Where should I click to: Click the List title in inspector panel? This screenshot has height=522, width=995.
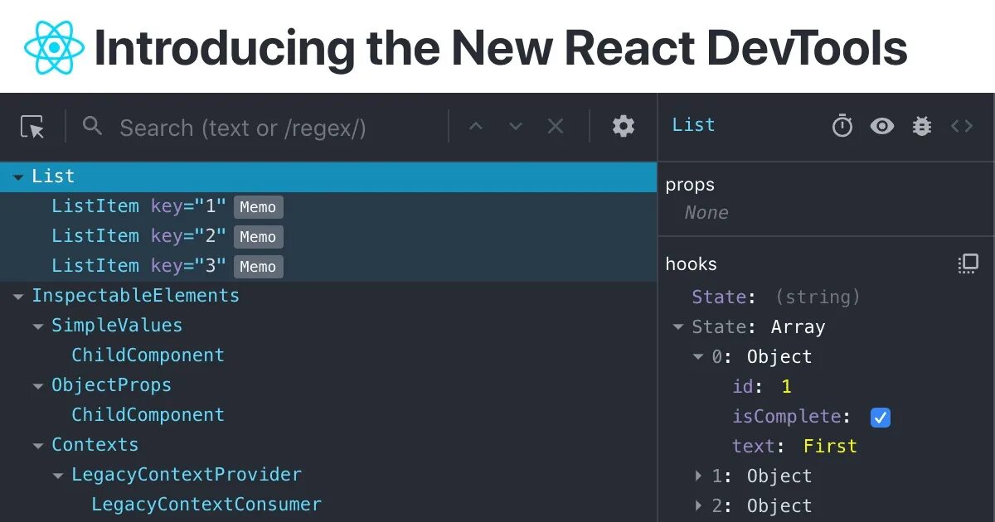(693, 125)
